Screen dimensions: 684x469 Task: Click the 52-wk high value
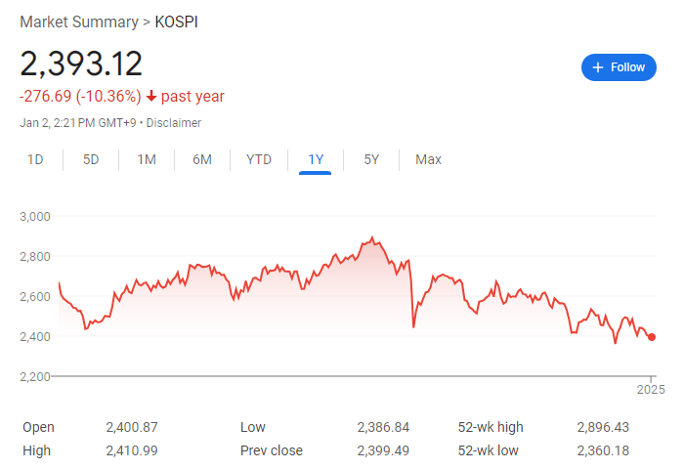(x=603, y=427)
